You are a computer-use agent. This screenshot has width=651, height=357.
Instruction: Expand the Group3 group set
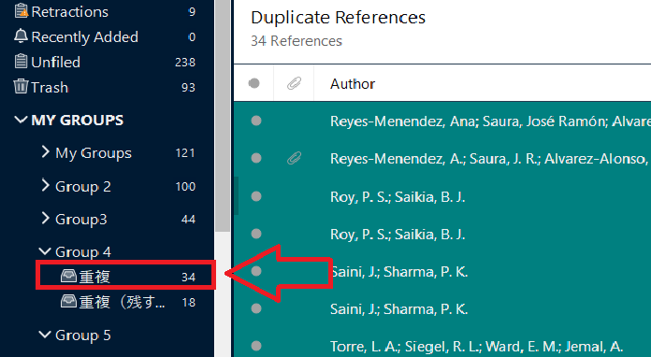(45, 218)
